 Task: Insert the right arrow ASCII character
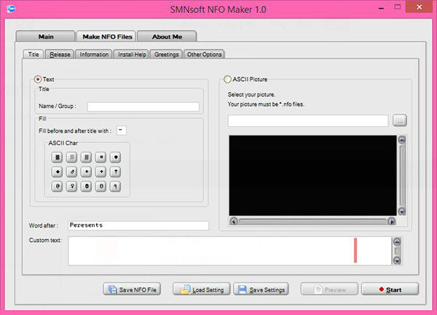[x=101, y=172]
